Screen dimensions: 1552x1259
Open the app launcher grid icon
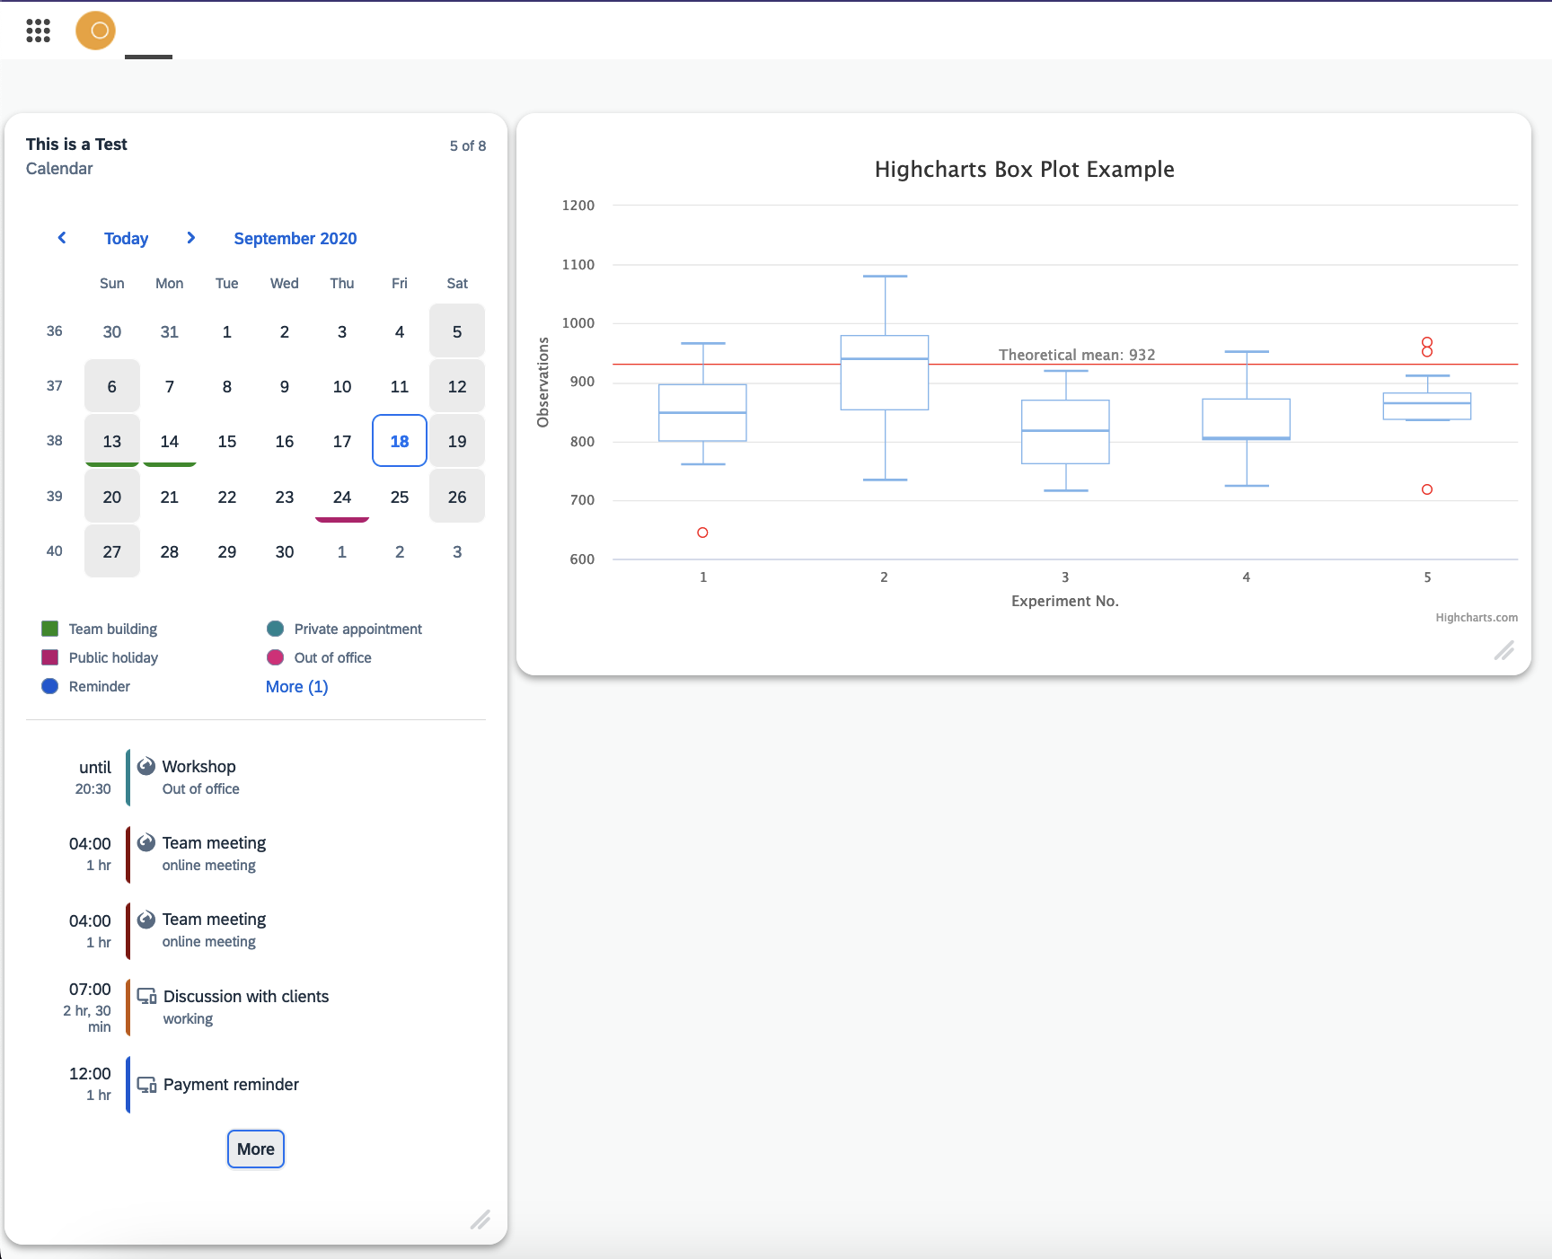click(x=38, y=31)
